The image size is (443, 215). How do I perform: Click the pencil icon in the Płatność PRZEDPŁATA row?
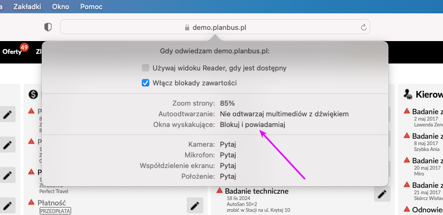point(195,205)
